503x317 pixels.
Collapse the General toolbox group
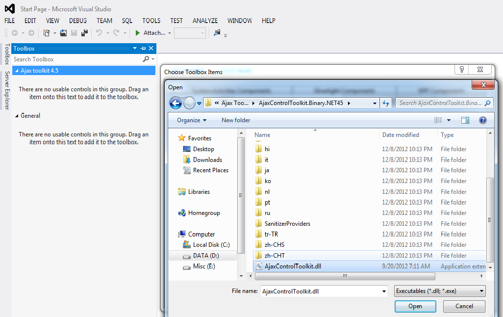(x=17, y=116)
